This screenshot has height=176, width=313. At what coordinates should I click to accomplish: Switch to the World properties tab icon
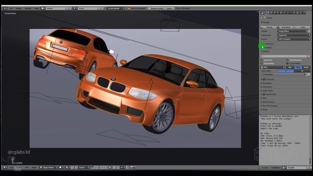278,13
